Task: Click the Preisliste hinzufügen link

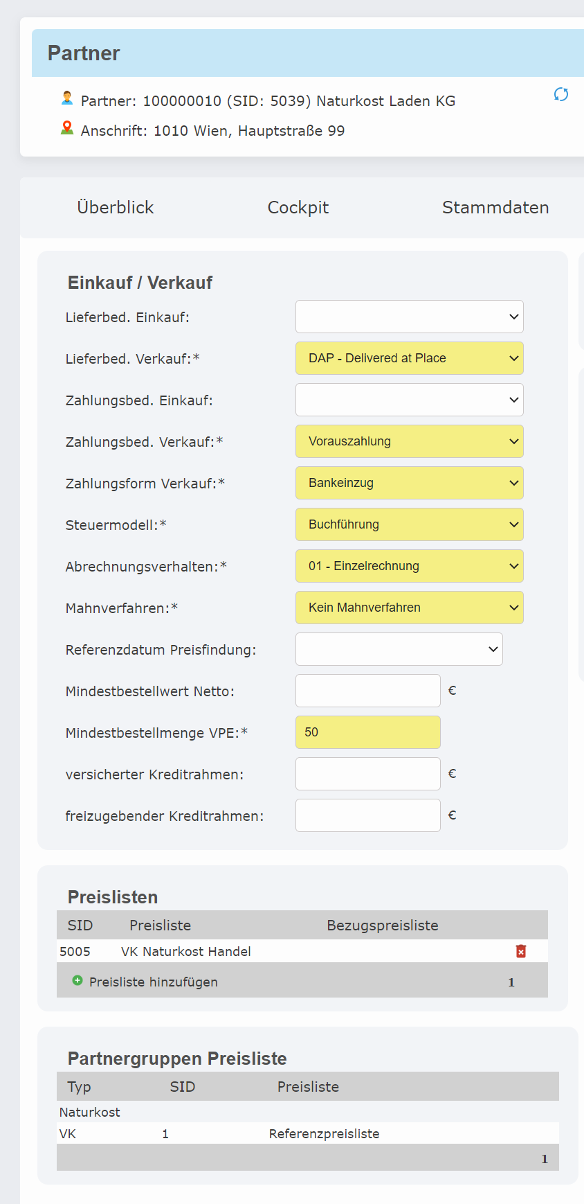Action: tap(154, 982)
